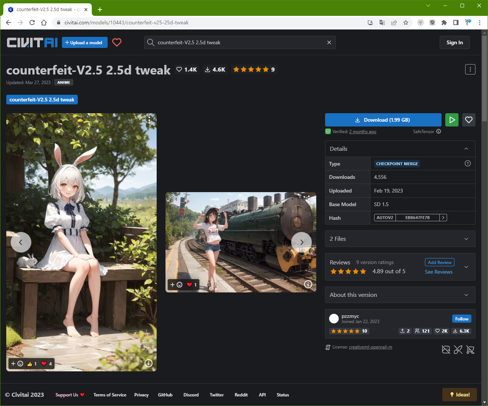This screenshot has height=406, width=488.
Task: Click the green Run model play button
Action: click(452, 120)
